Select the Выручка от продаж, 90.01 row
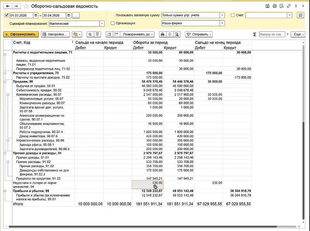This screenshot has width=310, height=231. pyautogui.click(x=132, y=86)
